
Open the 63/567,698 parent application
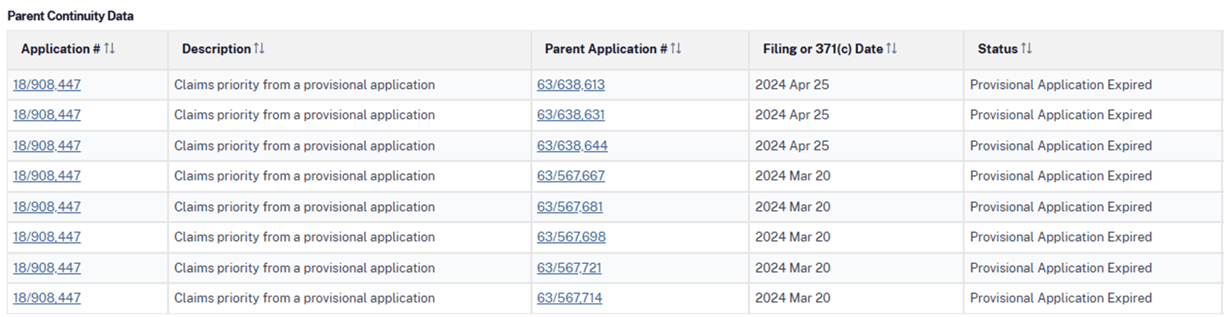click(571, 237)
